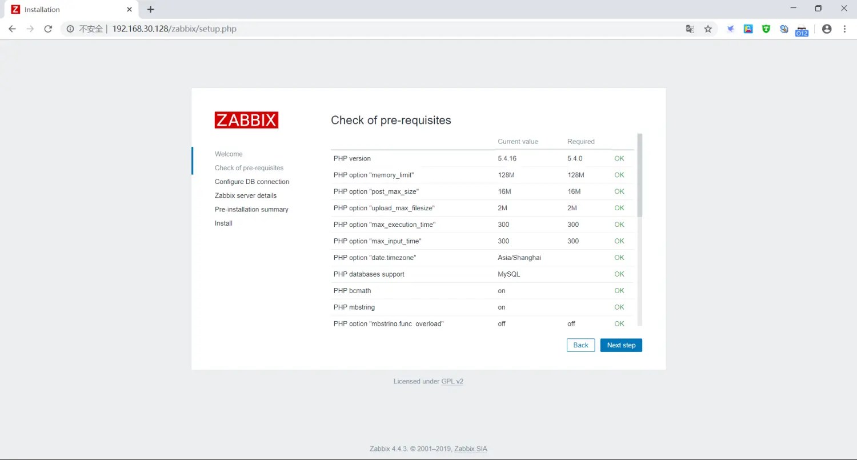Select Configure DB connection step
The width and height of the screenshot is (857, 460).
point(252,182)
